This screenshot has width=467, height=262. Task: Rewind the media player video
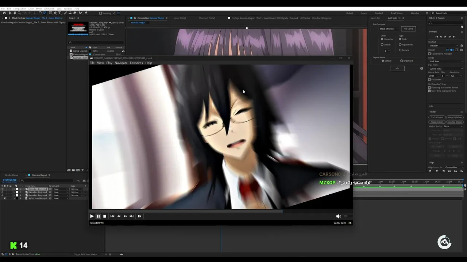point(119,216)
